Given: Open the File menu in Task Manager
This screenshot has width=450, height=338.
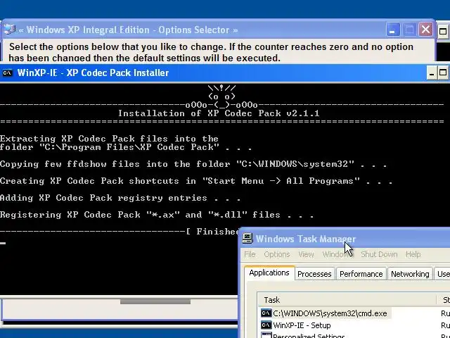Looking at the screenshot, I should pyautogui.click(x=250, y=254).
